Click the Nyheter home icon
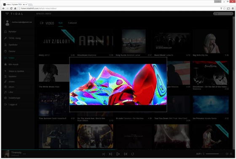The height and width of the screenshot is (159, 236). [x=5, y=31]
